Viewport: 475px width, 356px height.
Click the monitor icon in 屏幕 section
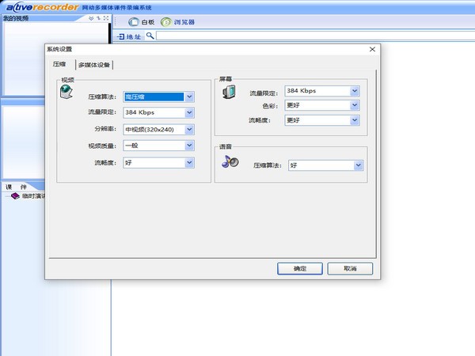pyautogui.click(x=228, y=93)
